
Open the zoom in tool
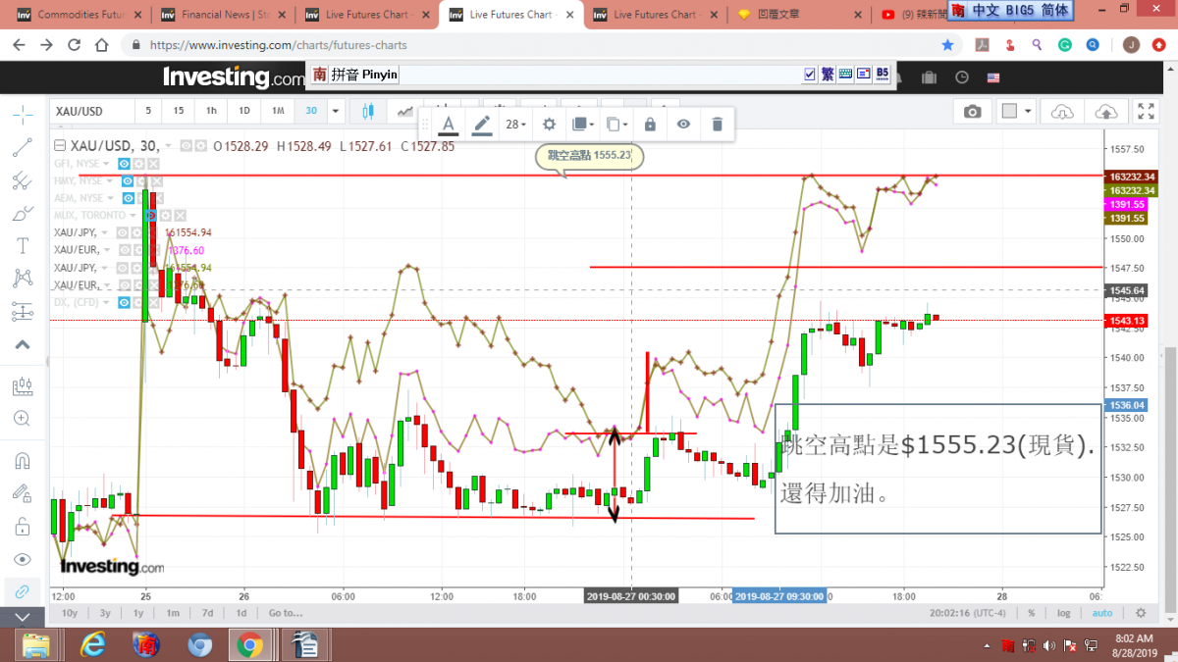[22, 418]
